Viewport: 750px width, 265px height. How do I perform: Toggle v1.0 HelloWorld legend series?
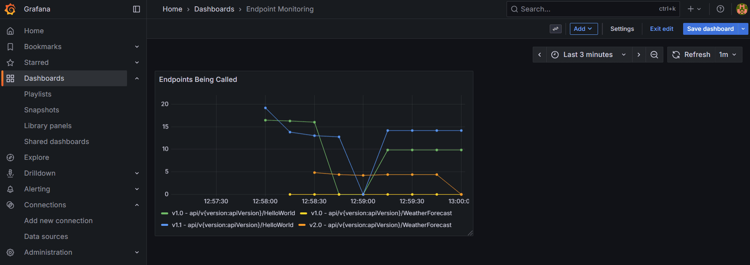point(234,213)
